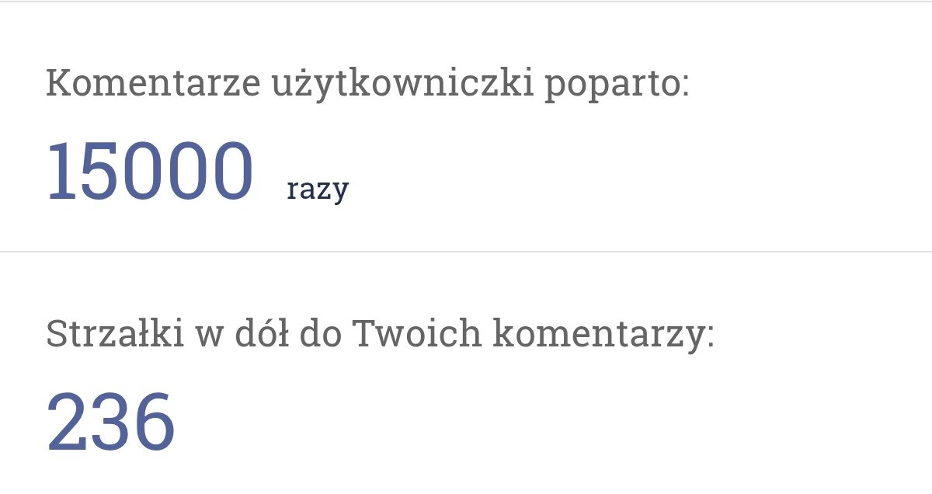Select the word 'razy' next to 15000
This screenshot has width=932, height=494.
pos(318,189)
